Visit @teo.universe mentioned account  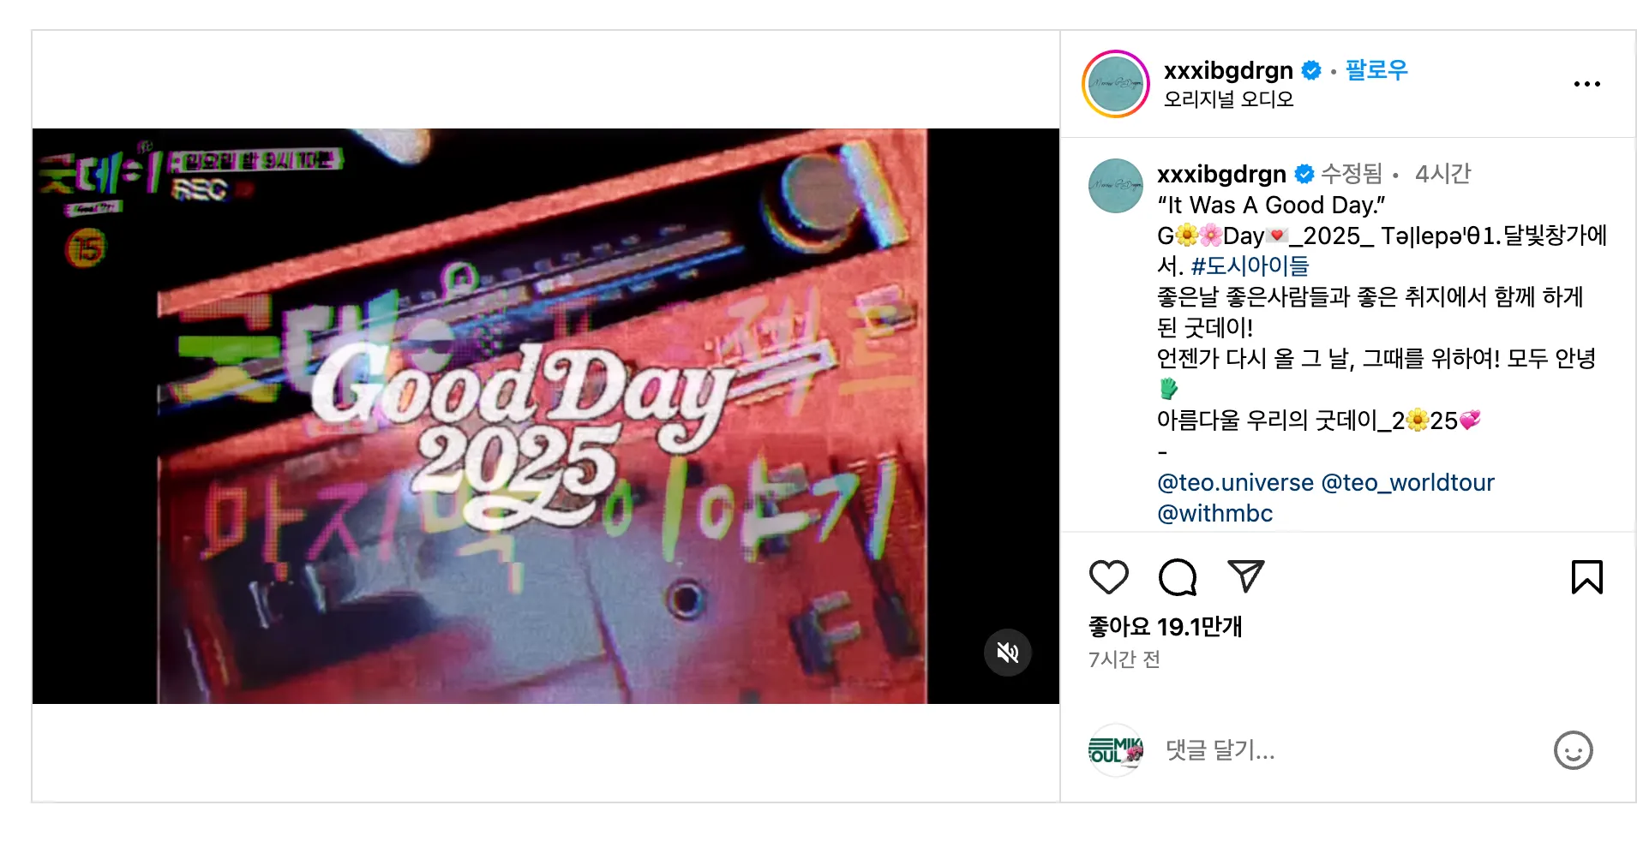pos(1235,483)
